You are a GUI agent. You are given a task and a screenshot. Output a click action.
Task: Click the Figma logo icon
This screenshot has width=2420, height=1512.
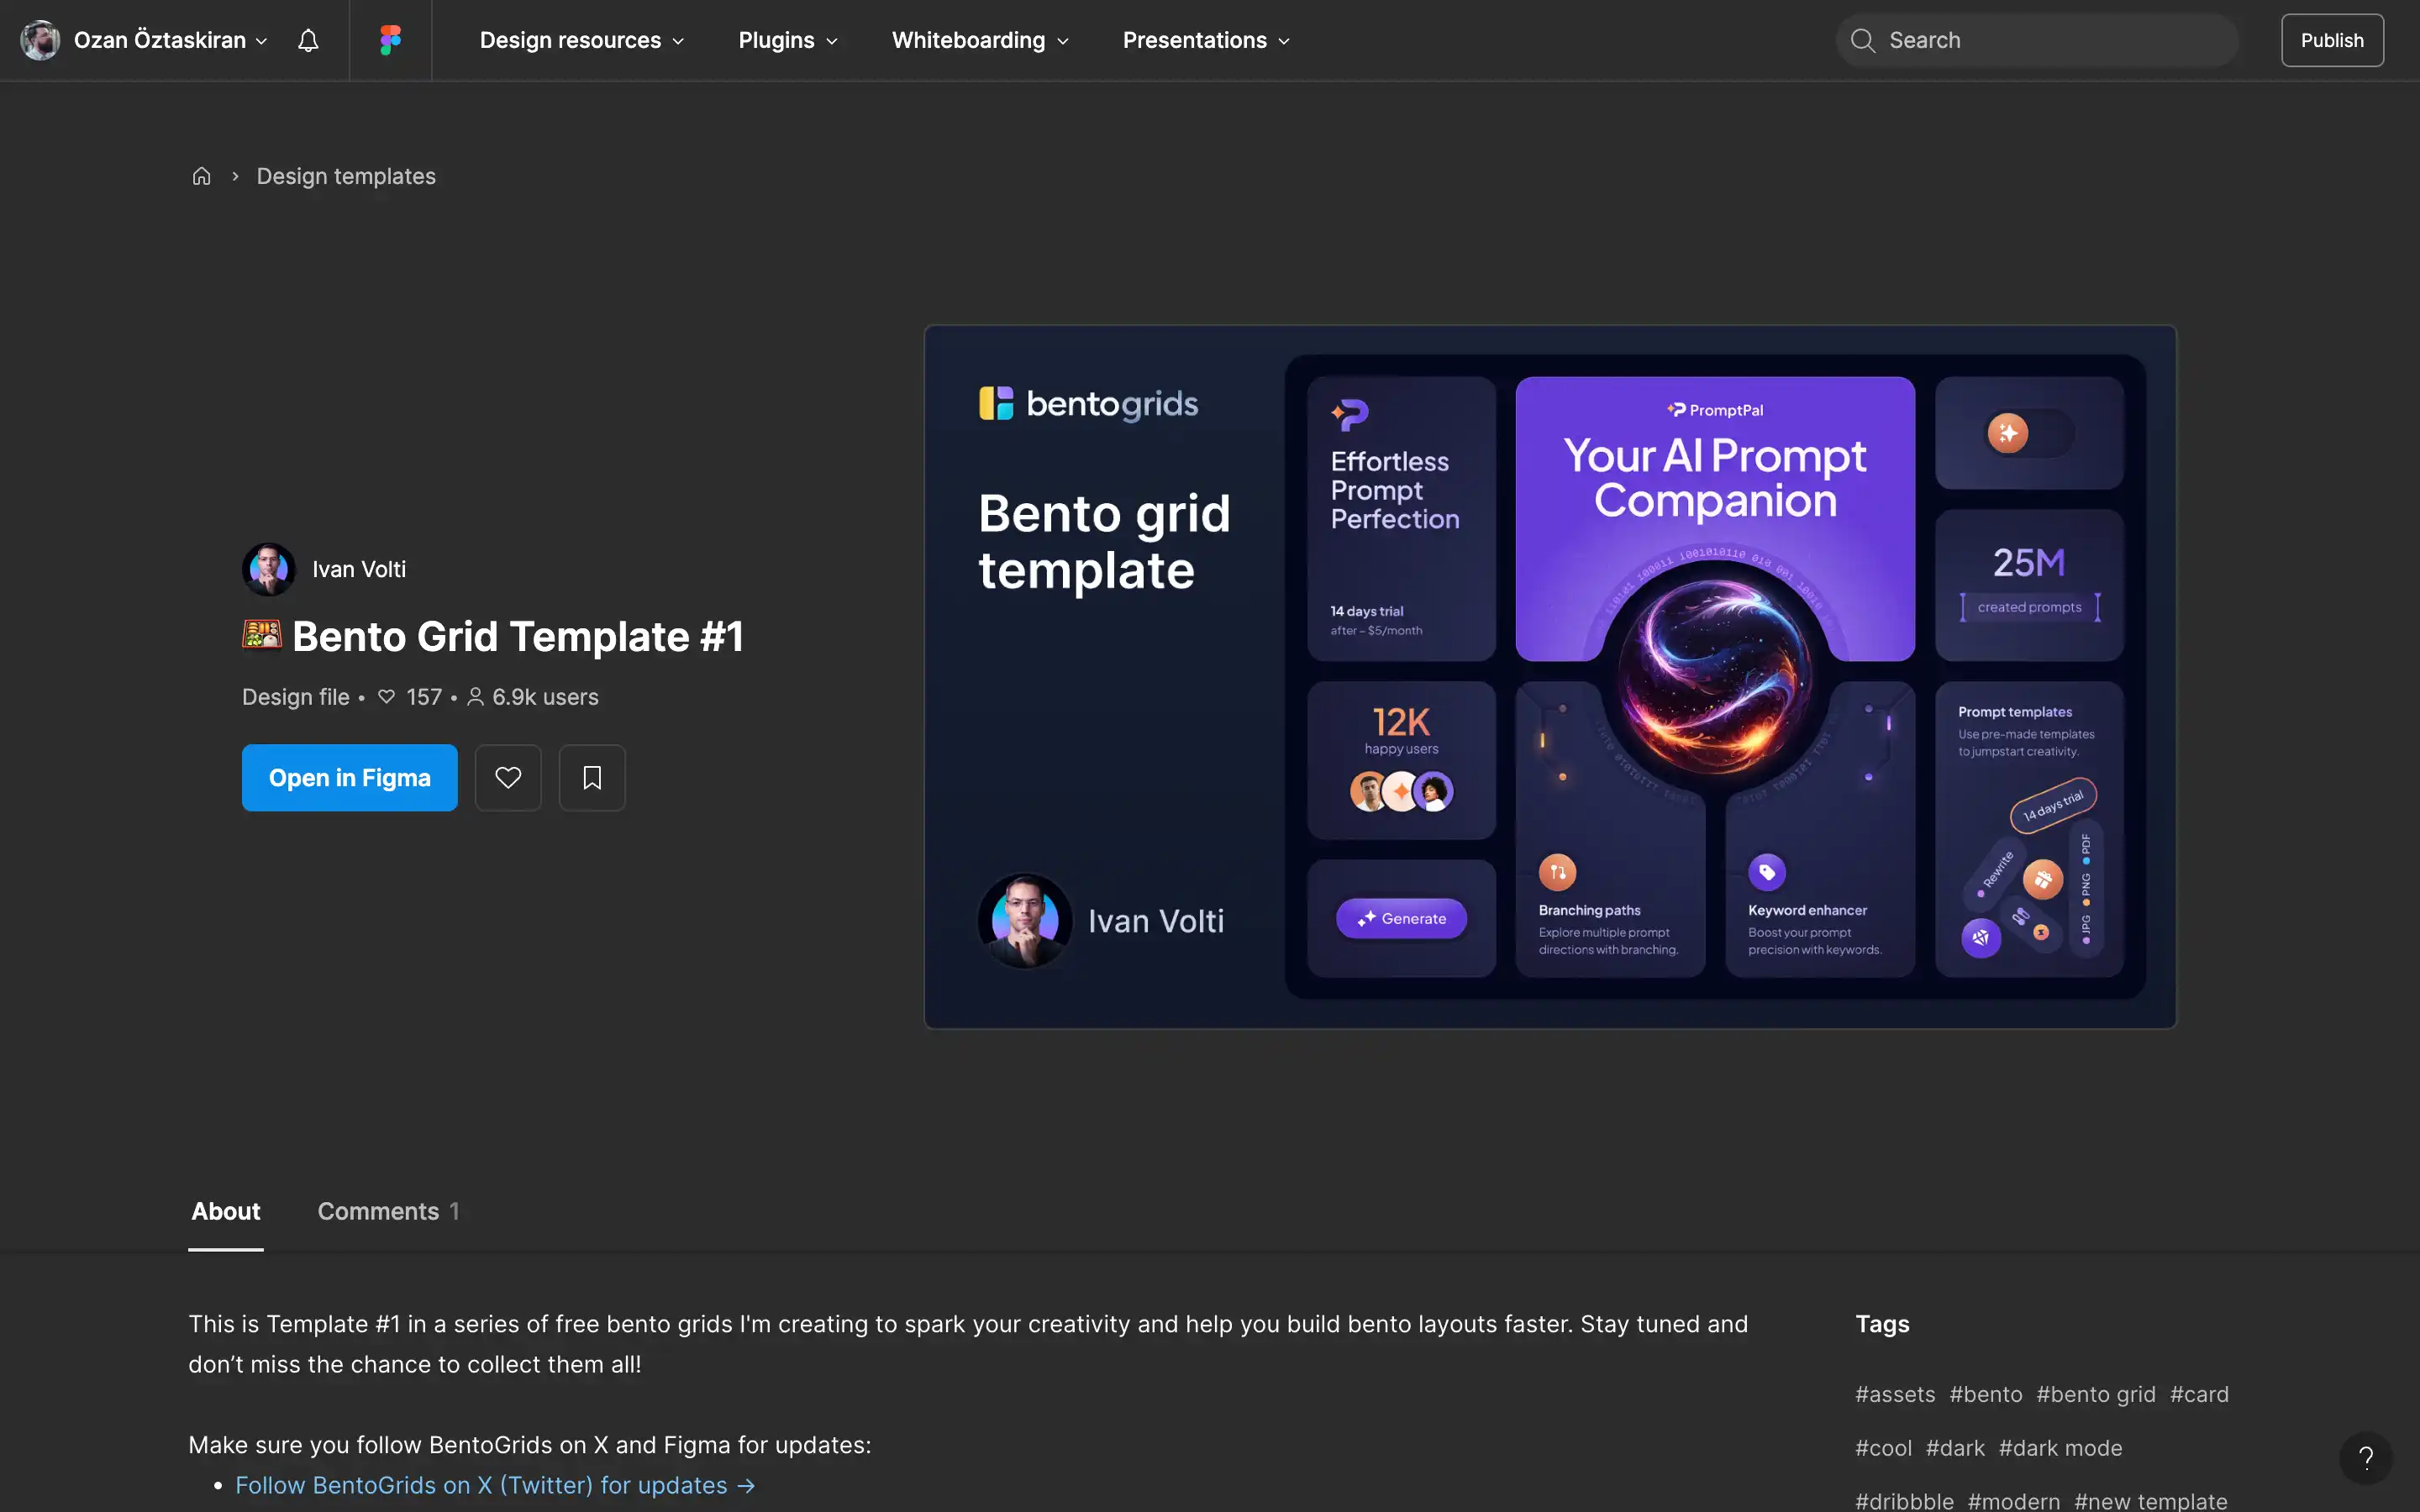[x=390, y=40]
